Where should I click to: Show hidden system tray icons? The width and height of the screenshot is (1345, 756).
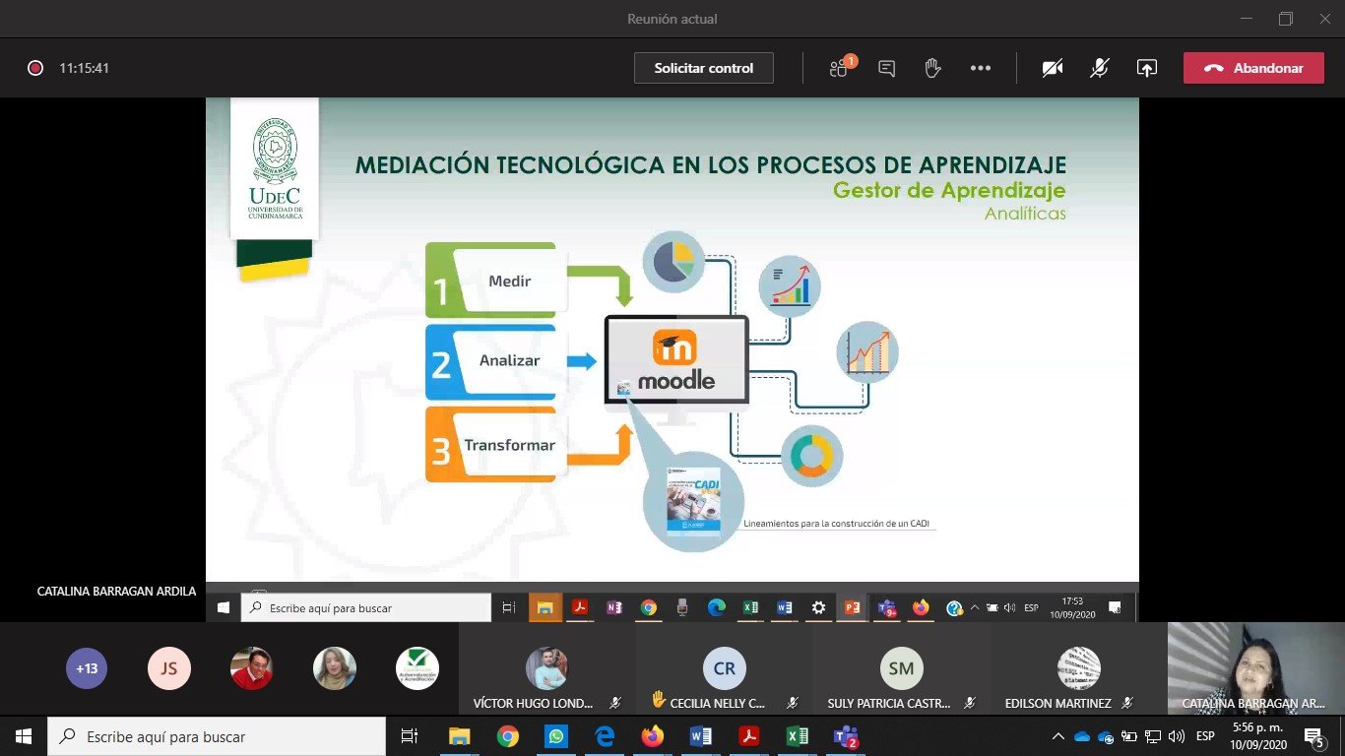(x=1058, y=736)
